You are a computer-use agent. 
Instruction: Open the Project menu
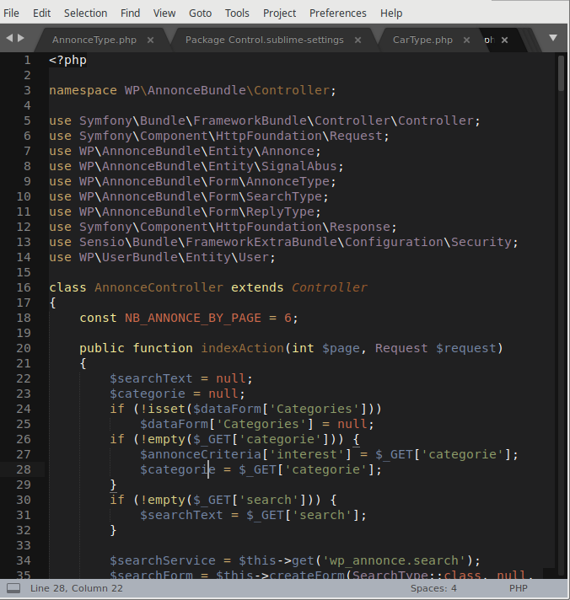pos(279,13)
